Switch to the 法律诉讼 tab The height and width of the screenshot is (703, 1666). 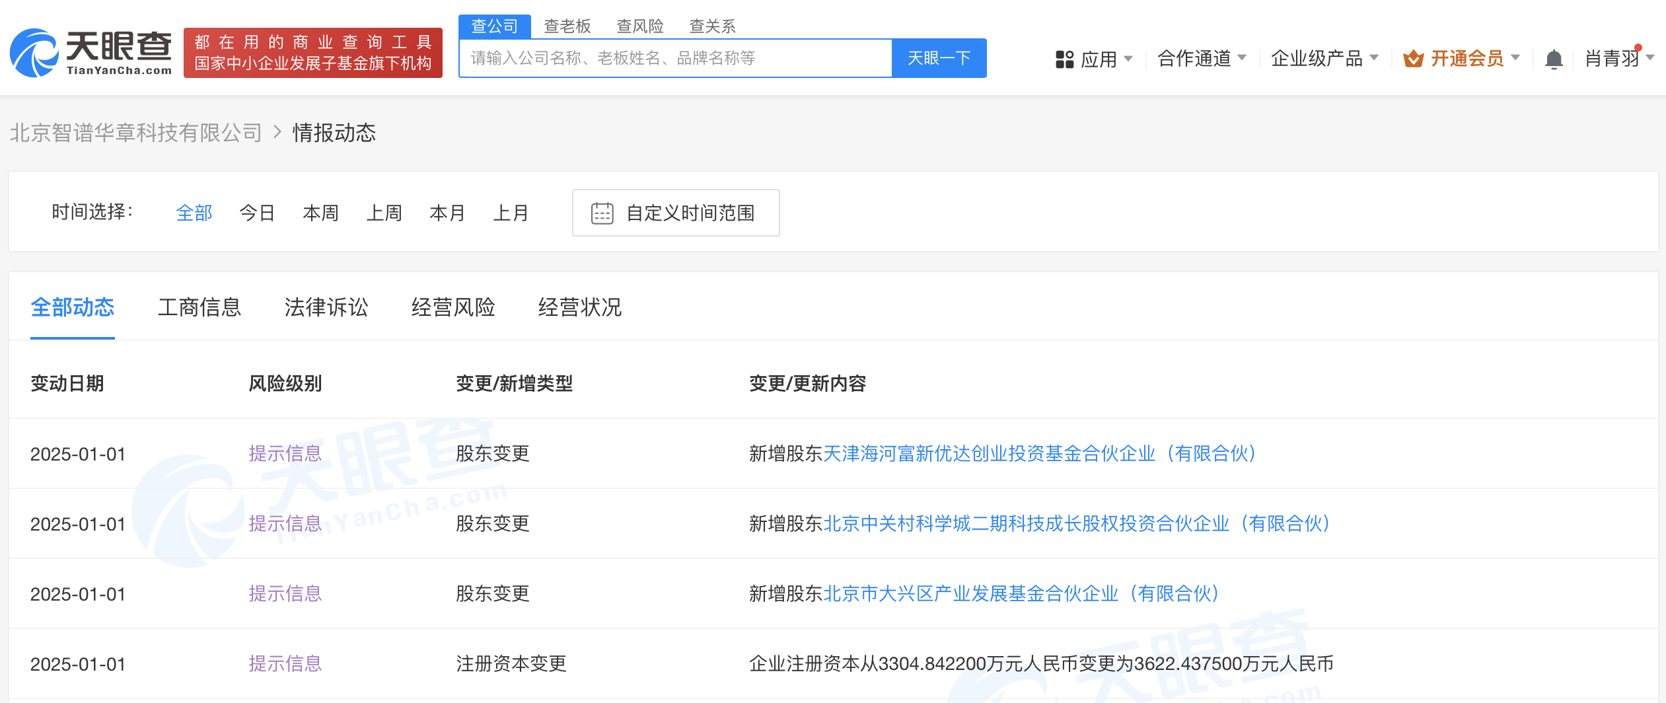click(x=326, y=307)
